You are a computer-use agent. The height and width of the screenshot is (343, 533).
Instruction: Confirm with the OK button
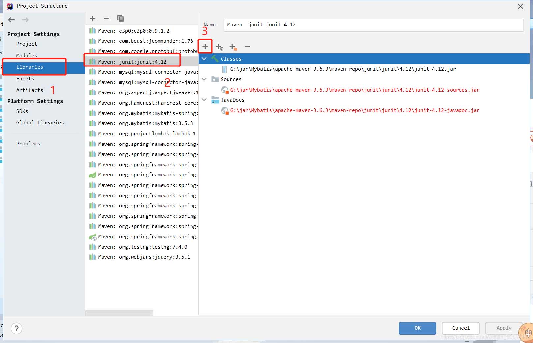click(x=417, y=328)
